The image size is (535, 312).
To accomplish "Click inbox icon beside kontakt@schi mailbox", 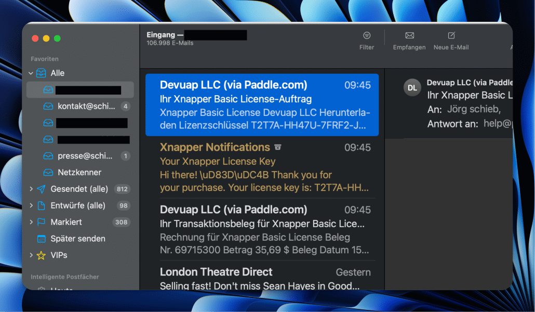I will [48, 107].
